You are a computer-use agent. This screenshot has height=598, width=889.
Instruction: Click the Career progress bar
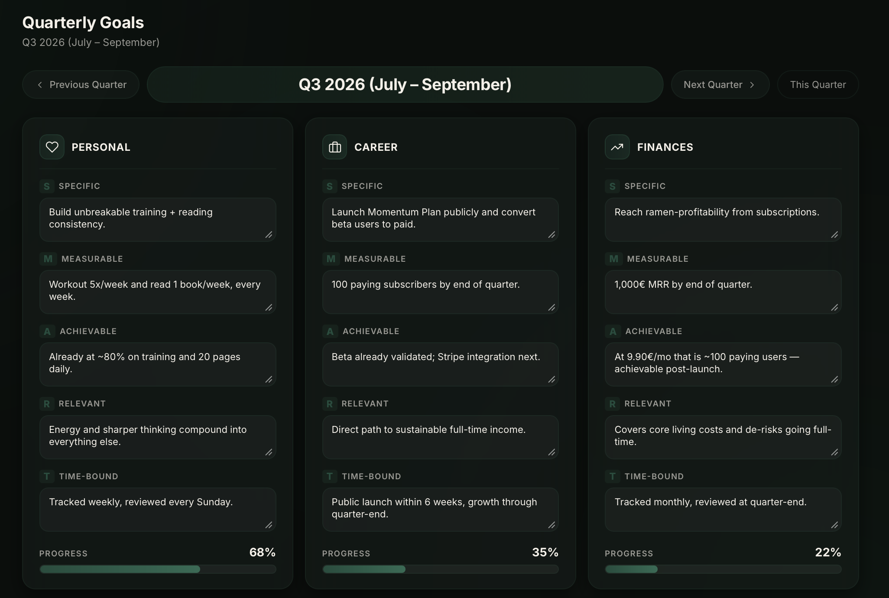pyautogui.click(x=441, y=569)
